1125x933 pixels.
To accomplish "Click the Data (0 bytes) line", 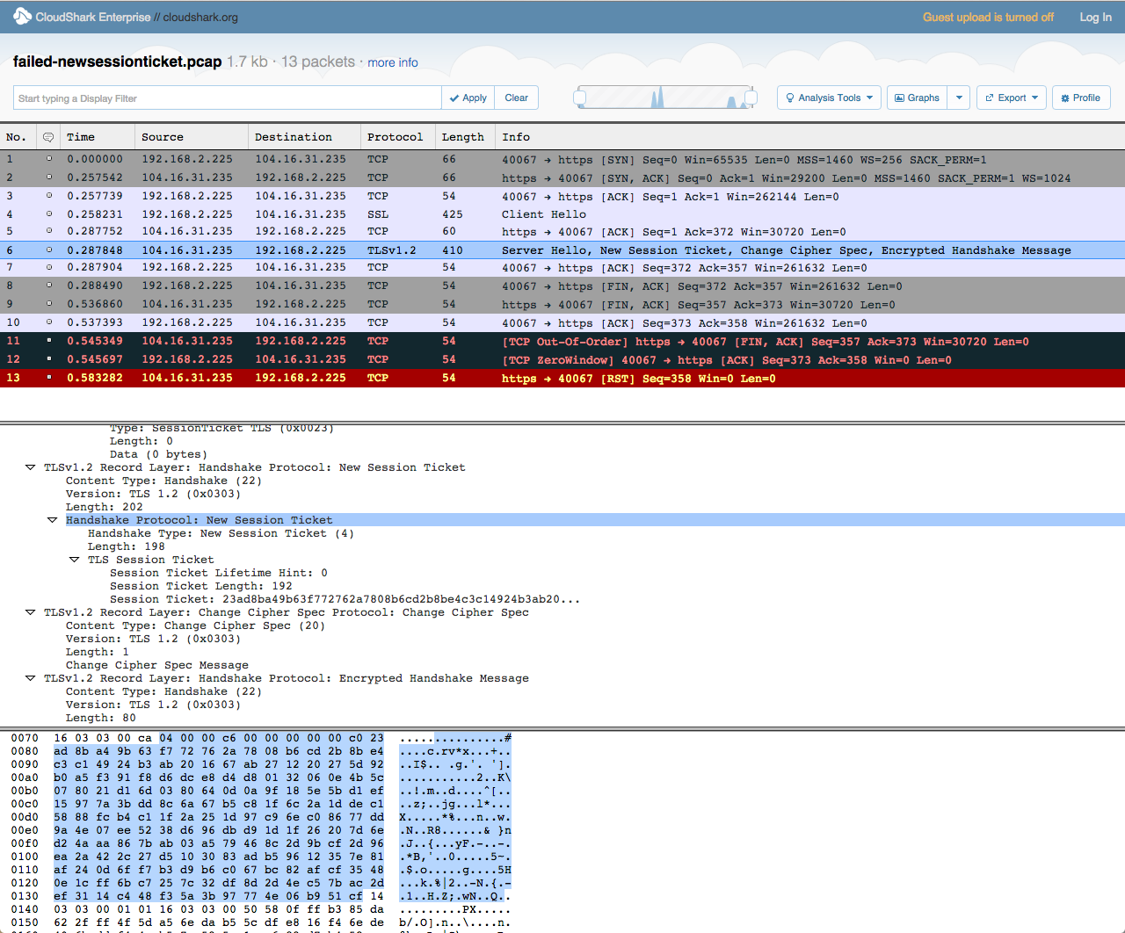I will 158,454.
